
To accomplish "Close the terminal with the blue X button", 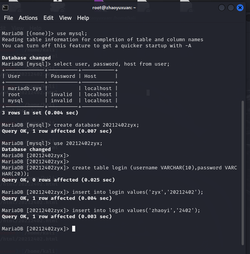I will (x=240, y=8).
